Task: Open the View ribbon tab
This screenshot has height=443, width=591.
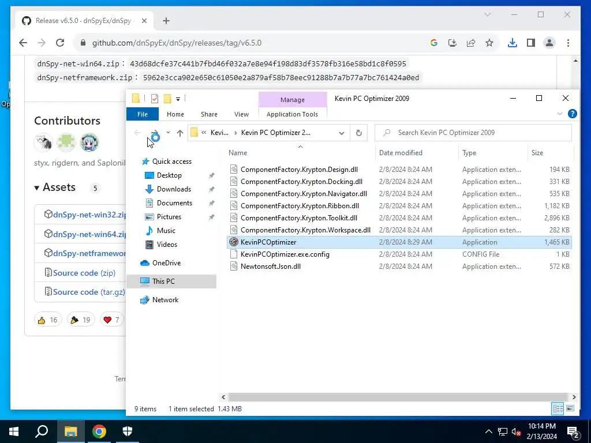Action: 241,114
